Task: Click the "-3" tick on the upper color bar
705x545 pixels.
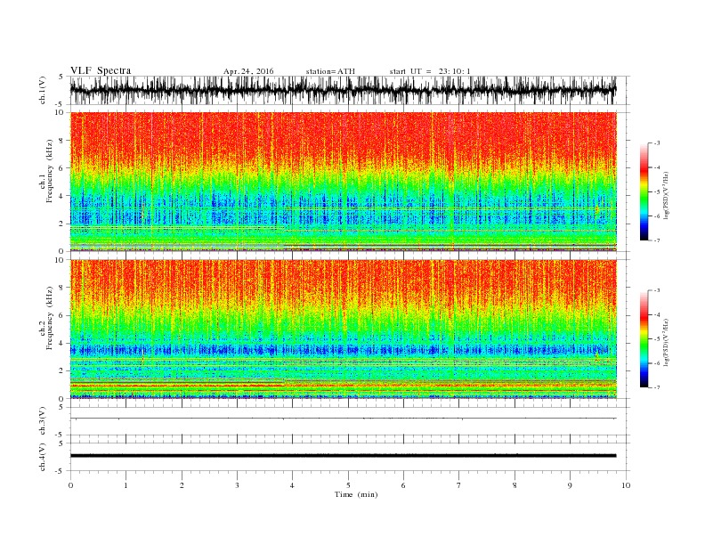Action: 656,143
